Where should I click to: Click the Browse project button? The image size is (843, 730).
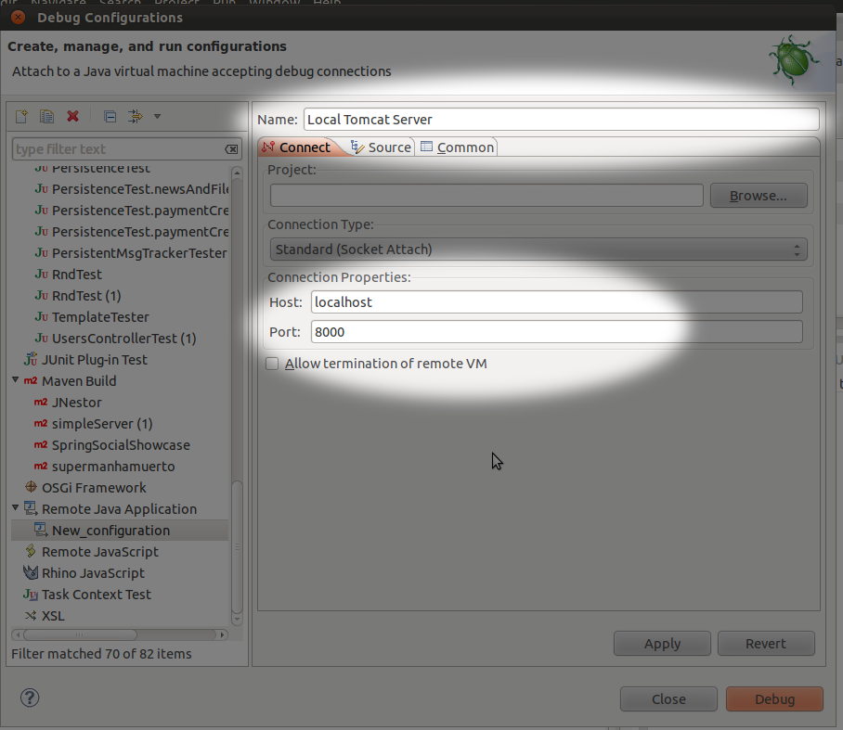point(758,196)
